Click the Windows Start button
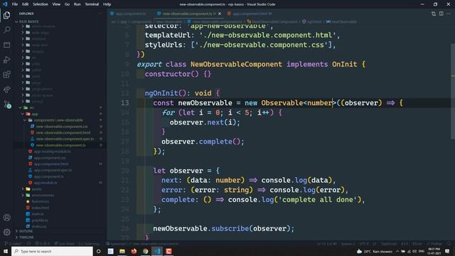Viewport: 455px width, 256px height. point(6,251)
